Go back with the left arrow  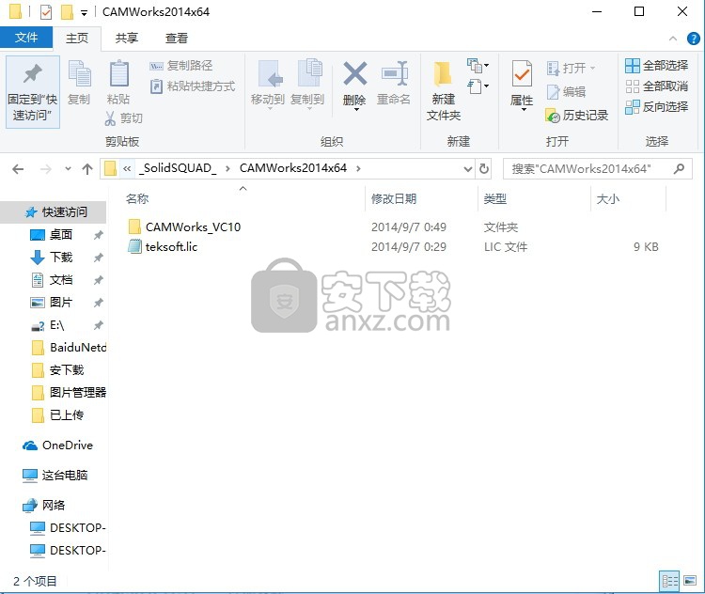[x=18, y=169]
